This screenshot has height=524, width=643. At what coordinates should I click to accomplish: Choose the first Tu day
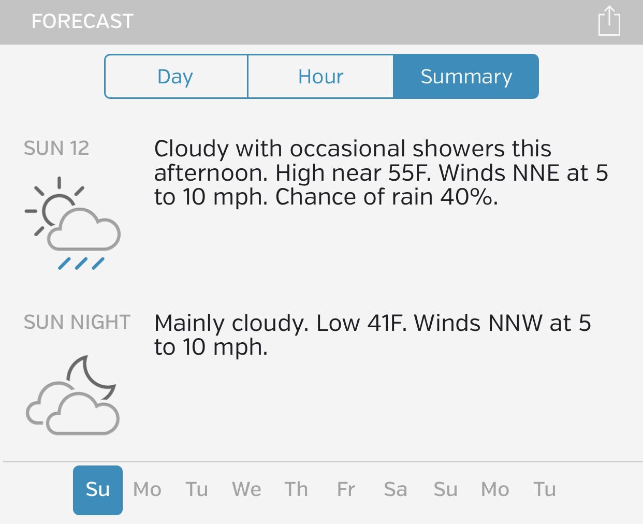(197, 490)
